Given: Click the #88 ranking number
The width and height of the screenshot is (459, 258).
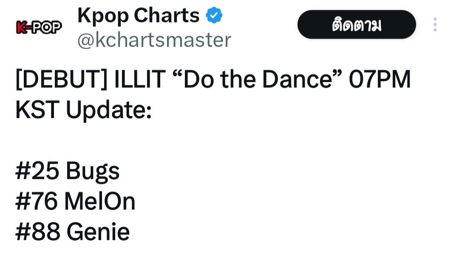Looking at the screenshot, I should pos(38,232).
